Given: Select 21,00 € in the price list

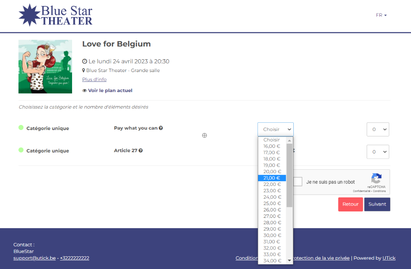Looking at the screenshot, I should [x=272, y=178].
